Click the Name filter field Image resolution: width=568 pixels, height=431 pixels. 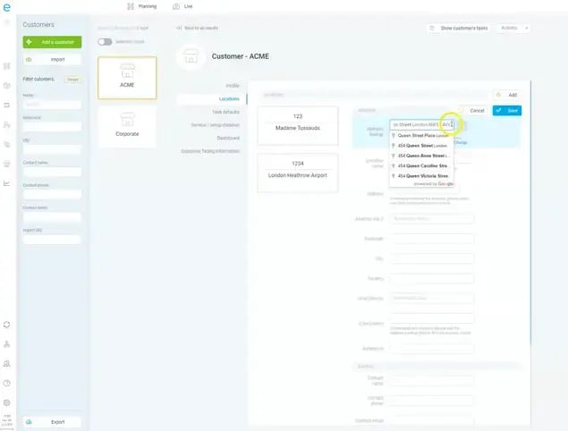point(52,105)
